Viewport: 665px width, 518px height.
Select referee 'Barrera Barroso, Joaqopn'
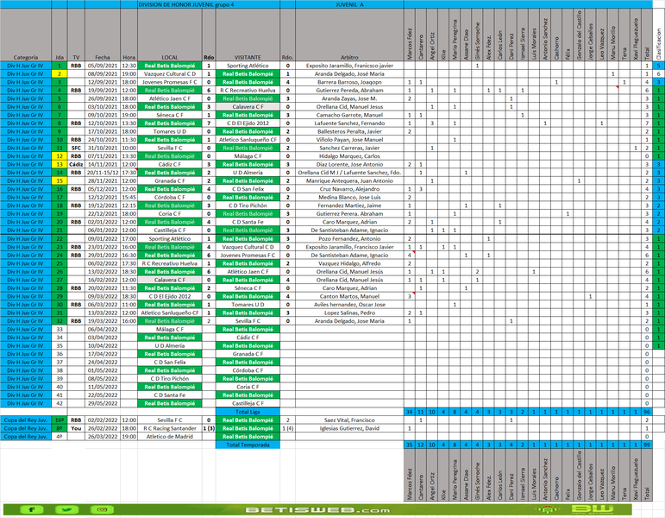click(x=349, y=82)
